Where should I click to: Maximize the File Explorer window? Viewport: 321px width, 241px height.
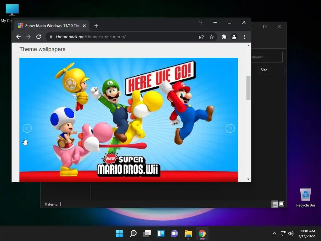tap(265, 27)
